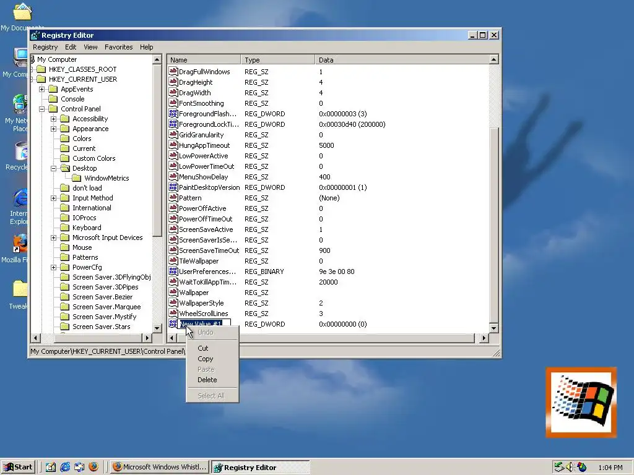Click the Registry Editor title bar icon

click(35, 35)
